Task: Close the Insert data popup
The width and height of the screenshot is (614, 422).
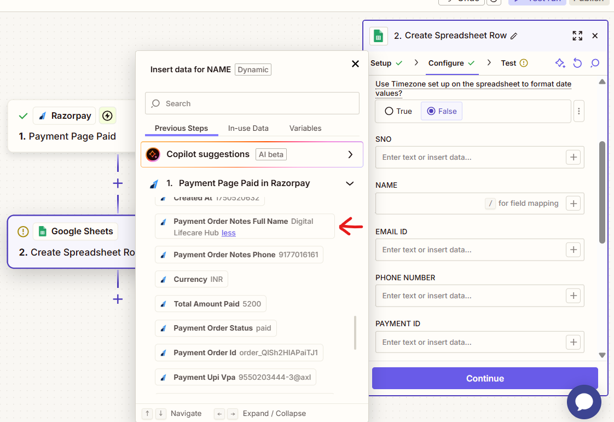Action: click(355, 64)
